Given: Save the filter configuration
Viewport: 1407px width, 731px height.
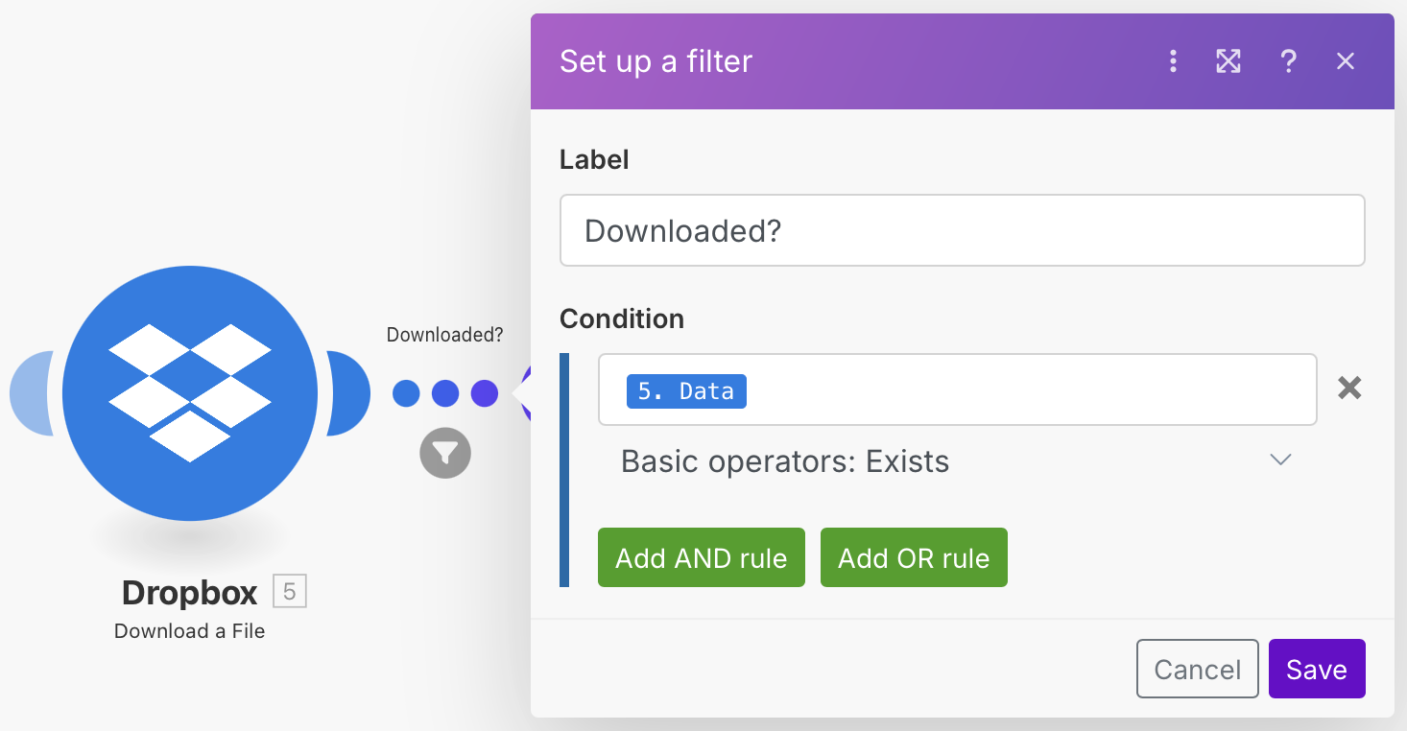Looking at the screenshot, I should [x=1317, y=669].
